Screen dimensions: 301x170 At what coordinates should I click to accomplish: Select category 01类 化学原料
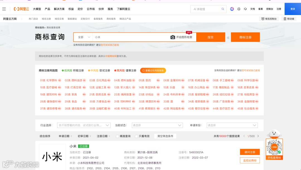pos(50,80)
